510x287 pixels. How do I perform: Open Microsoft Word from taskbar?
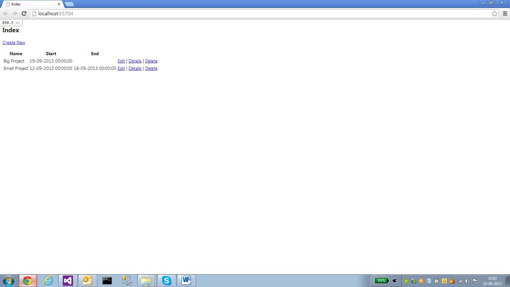point(186,281)
